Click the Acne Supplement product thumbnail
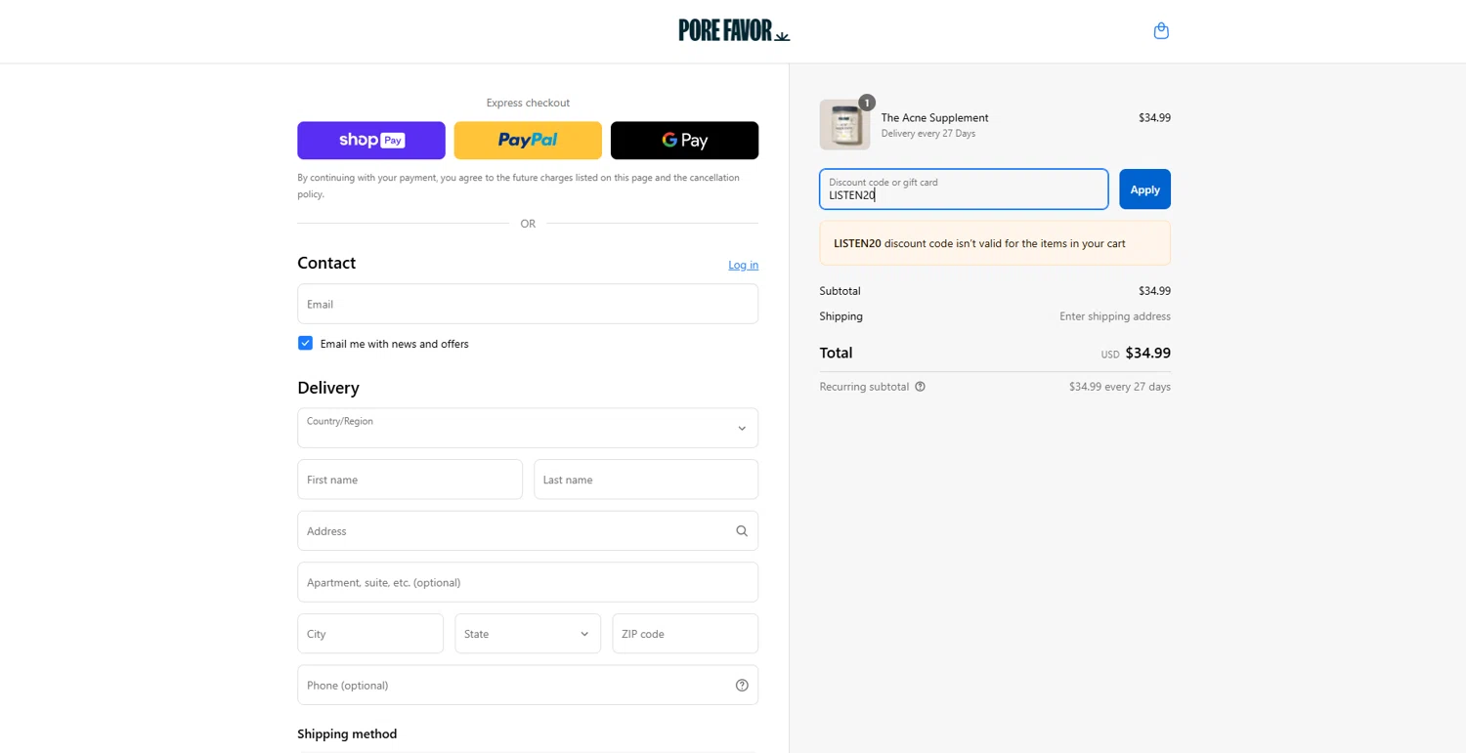This screenshot has height=753, width=1466. tap(844, 125)
